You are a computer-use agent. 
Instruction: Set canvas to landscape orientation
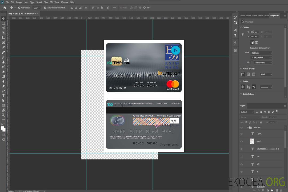click(x=257, y=43)
